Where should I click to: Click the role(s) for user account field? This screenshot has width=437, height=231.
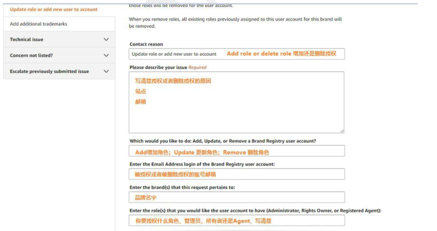pyautogui.click(x=237, y=220)
